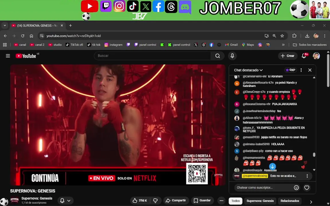Open pinned message three-dots menu
This screenshot has height=206, width=330.
(307, 176)
